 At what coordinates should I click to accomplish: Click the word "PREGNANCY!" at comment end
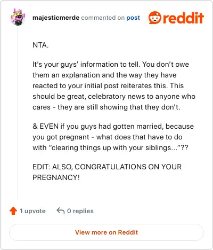[56, 177]
